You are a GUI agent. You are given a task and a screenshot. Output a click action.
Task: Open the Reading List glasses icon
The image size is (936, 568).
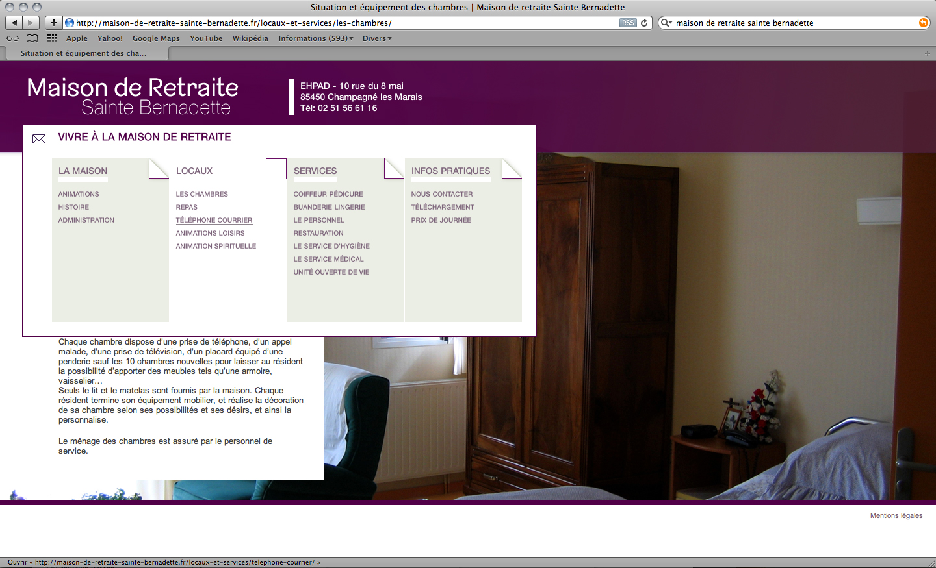(12, 38)
